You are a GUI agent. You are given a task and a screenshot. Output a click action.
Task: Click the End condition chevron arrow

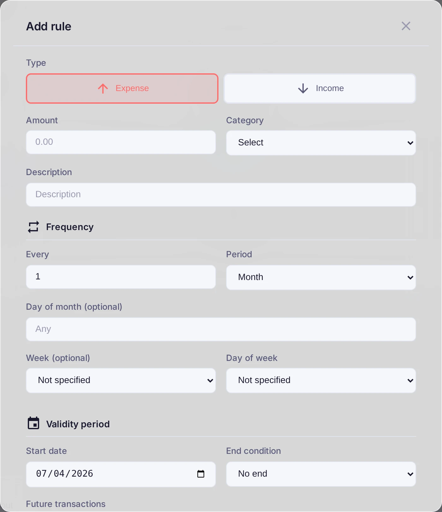pos(410,474)
